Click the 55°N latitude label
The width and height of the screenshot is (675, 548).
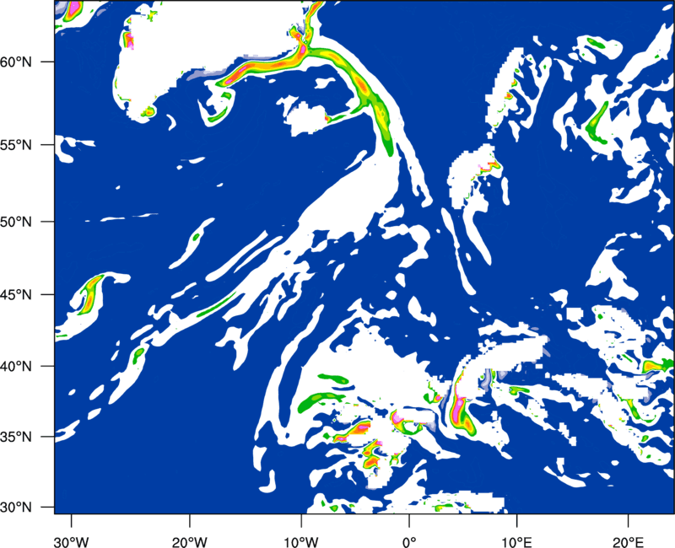point(16,145)
